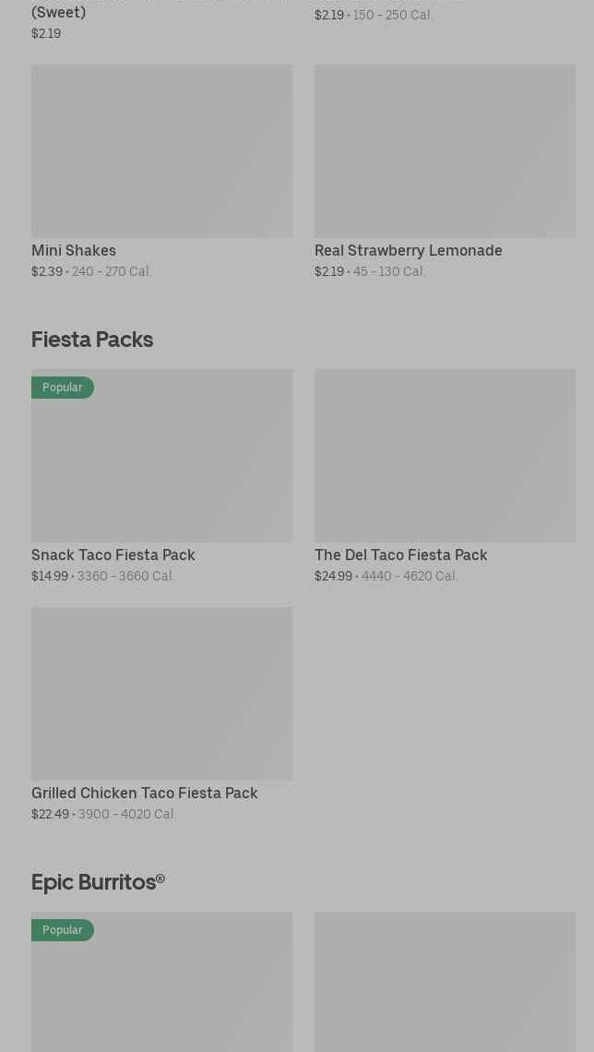The image size is (594, 1052).
Task: Open the Mini Shakes item image
Action: pyautogui.click(x=161, y=151)
